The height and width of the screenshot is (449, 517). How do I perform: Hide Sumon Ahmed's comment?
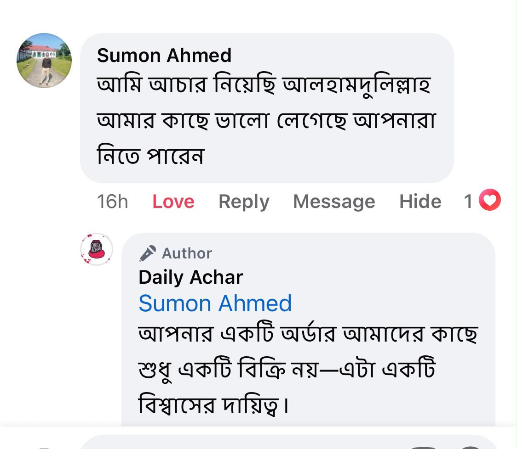tap(420, 202)
